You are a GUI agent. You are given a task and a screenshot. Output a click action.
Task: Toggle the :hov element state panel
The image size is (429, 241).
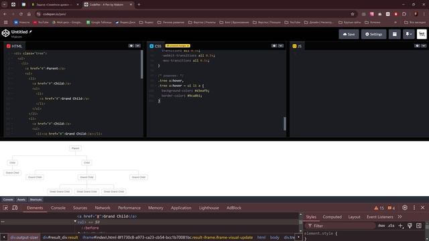381,226
